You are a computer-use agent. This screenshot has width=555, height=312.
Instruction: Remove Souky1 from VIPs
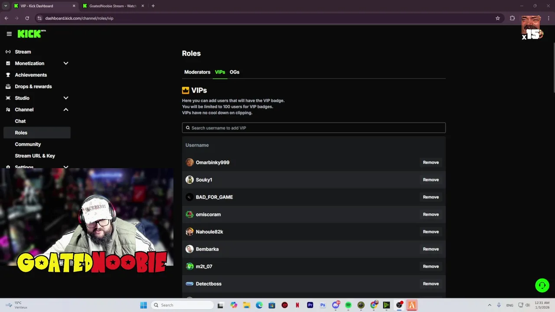(x=431, y=180)
